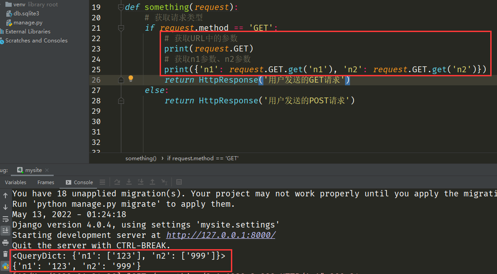Click the fold end marker on line 28
Image resolution: width=497 pixels, height=274 pixels.
(120, 101)
